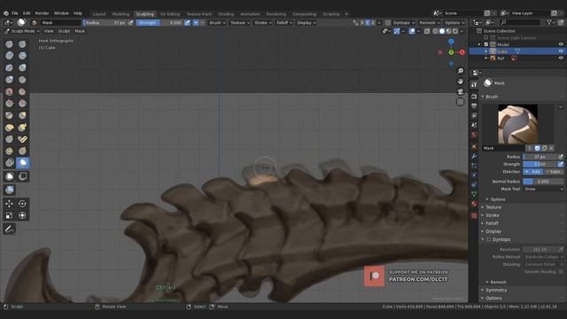Select the Snake Hook brush
567x319 pixels.
click(x=22, y=128)
